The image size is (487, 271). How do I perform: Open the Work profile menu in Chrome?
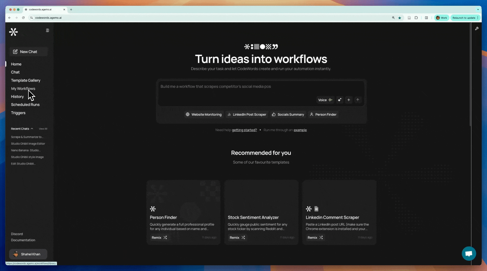[441, 18]
